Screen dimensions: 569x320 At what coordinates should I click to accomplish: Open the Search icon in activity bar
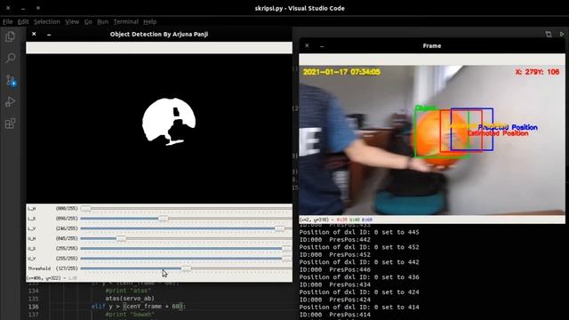click(x=10, y=58)
